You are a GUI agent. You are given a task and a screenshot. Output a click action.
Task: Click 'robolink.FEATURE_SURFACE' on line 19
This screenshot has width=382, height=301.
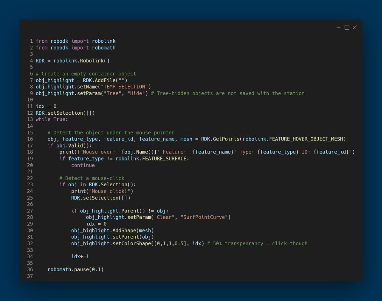151,159
